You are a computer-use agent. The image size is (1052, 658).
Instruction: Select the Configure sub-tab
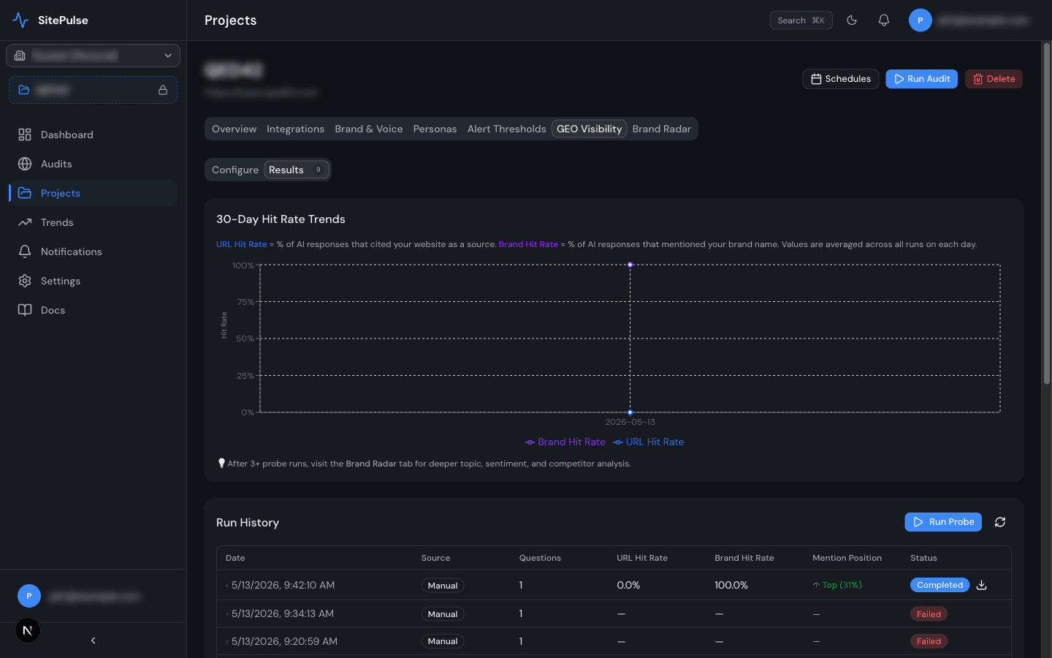pyautogui.click(x=235, y=170)
